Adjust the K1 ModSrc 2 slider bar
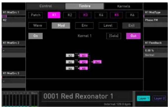The width and height of the screenshot is (168, 107). (x=13, y=47)
